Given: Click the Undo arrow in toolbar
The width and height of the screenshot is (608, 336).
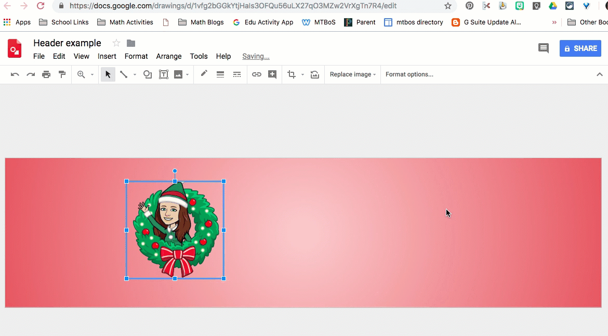Looking at the screenshot, I should (x=15, y=74).
